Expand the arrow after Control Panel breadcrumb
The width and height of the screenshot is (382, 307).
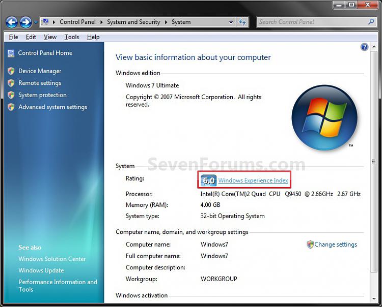coord(101,22)
